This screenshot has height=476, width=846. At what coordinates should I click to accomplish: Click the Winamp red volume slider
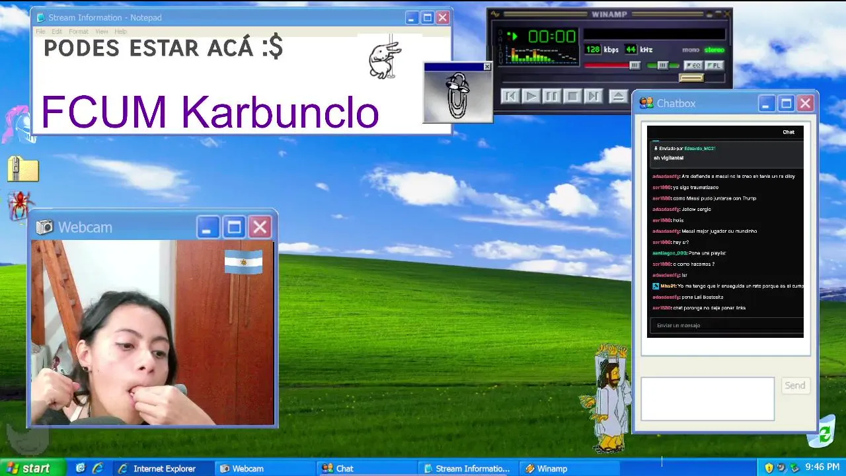coord(613,65)
